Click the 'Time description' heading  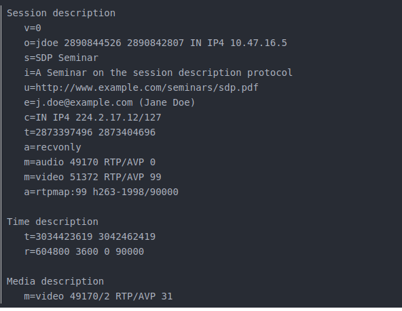point(52,222)
